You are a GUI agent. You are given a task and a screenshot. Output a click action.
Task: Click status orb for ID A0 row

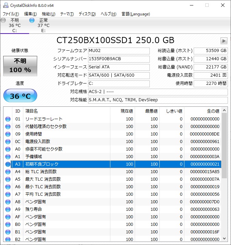[x=8, y=149]
